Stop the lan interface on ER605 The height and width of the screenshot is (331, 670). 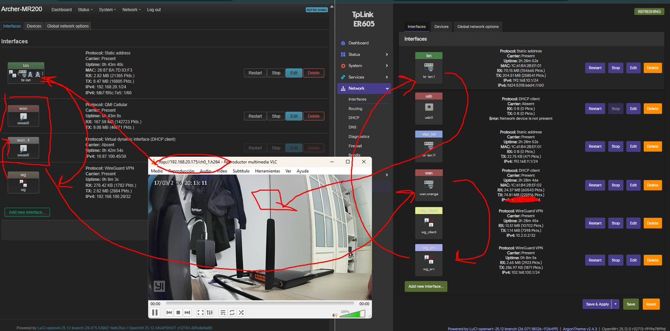(x=616, y=68)
